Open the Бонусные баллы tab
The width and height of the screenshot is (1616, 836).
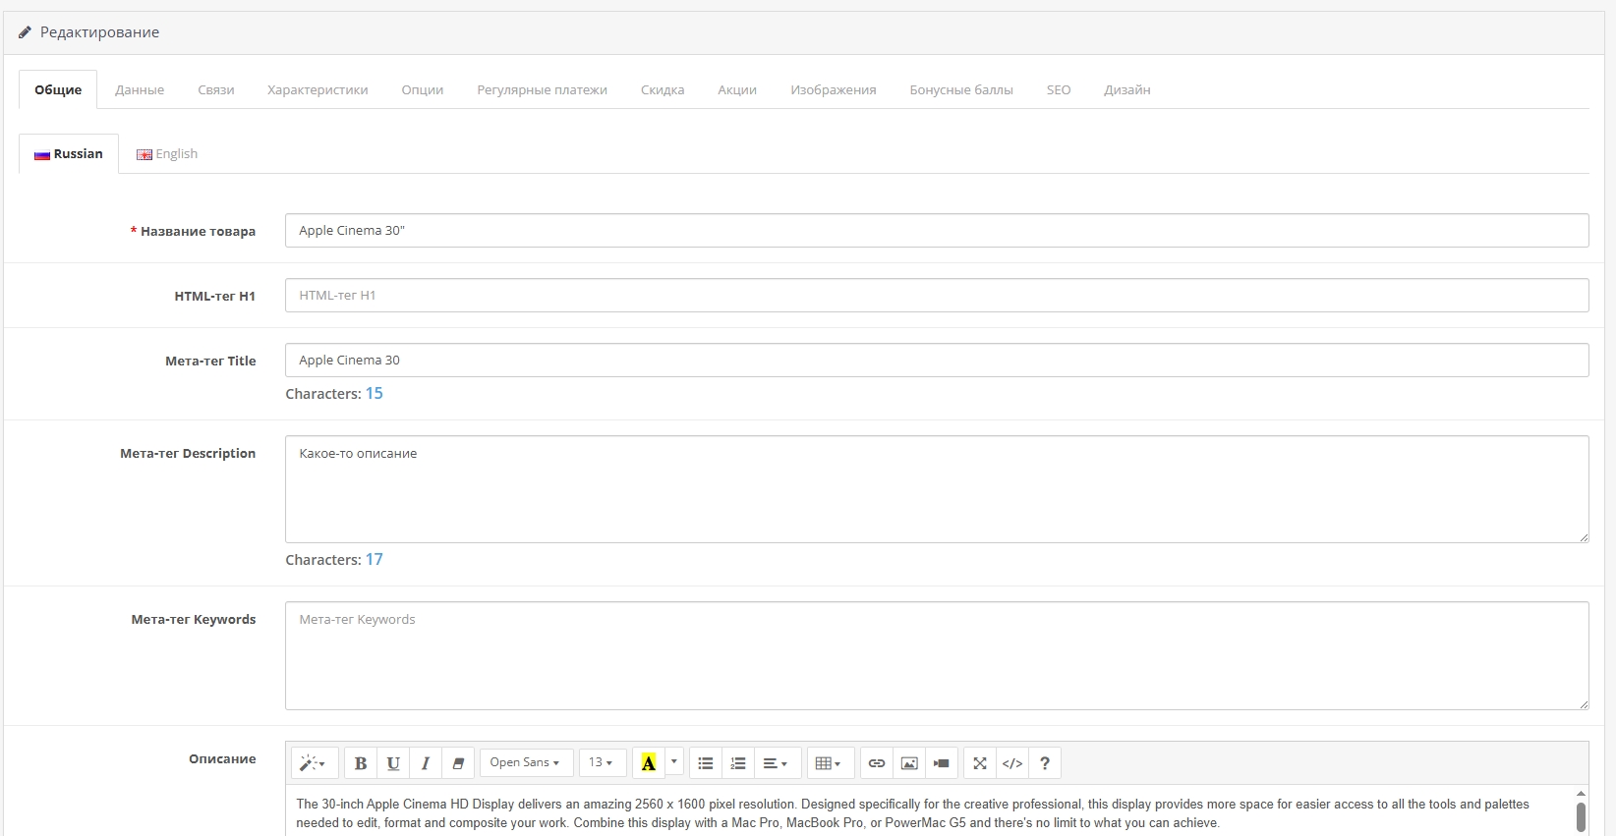(961, 89)
